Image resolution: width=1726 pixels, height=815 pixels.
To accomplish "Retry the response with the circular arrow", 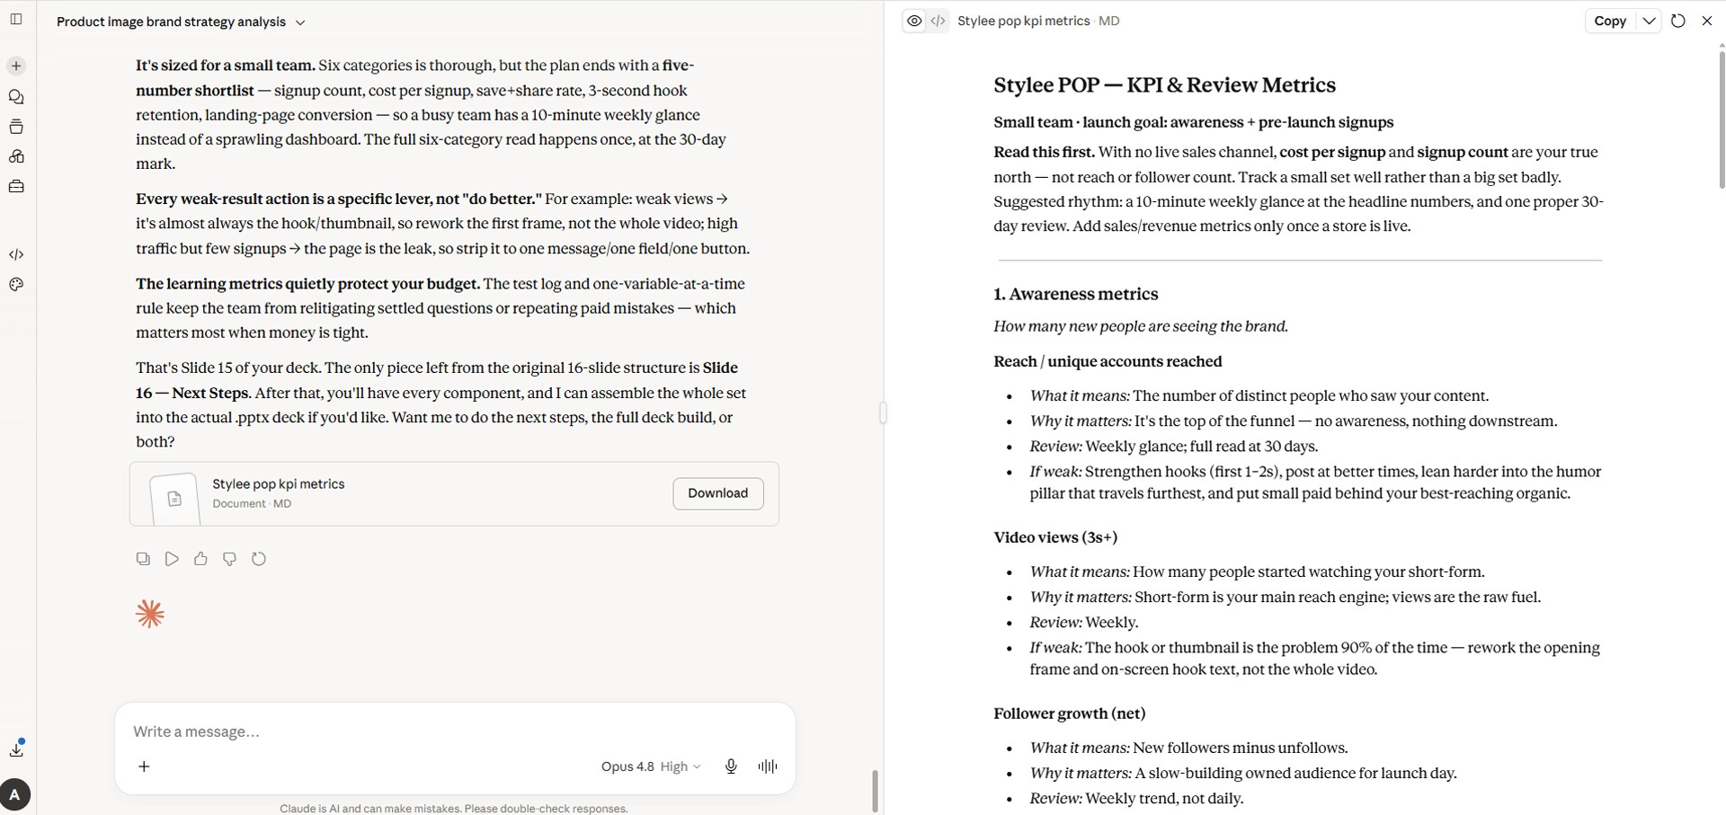I will pos(259,559).
